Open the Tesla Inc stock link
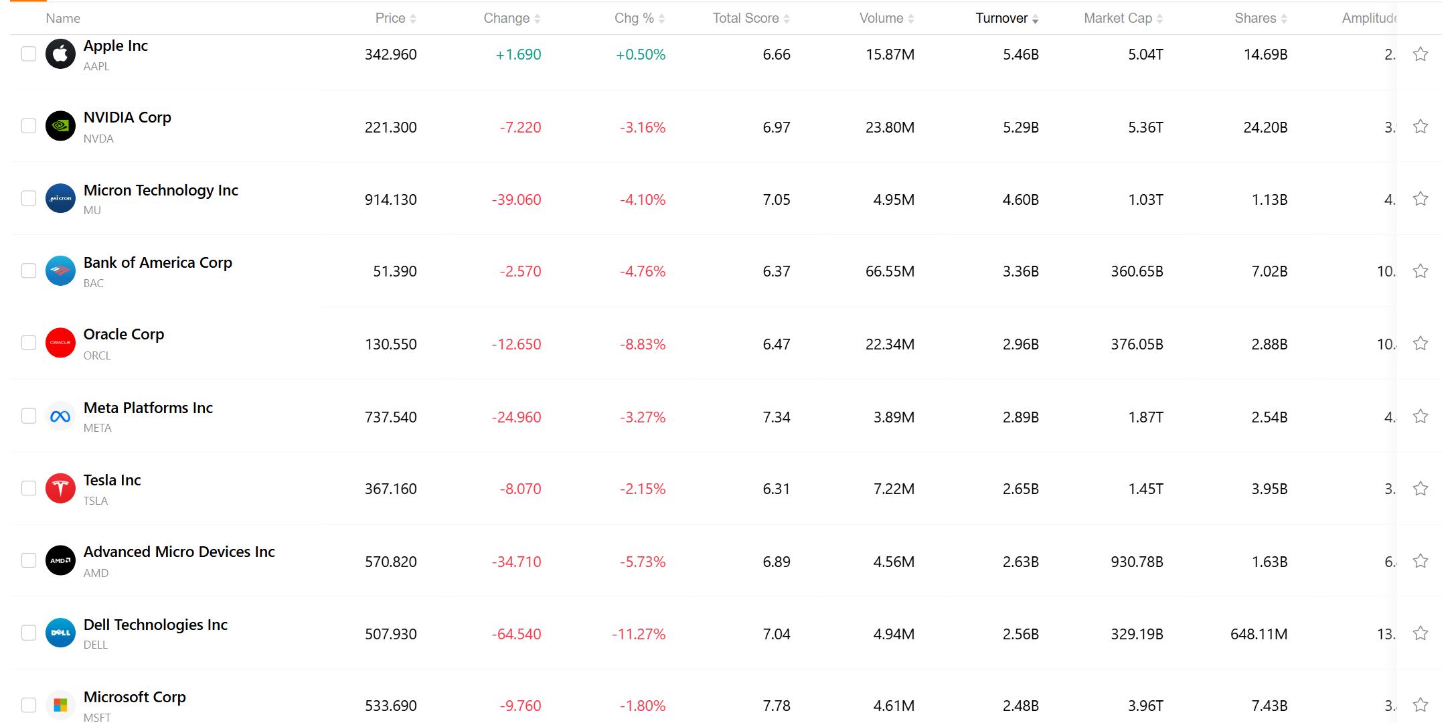The image size is (1454, 723). (x=112, y=480)
